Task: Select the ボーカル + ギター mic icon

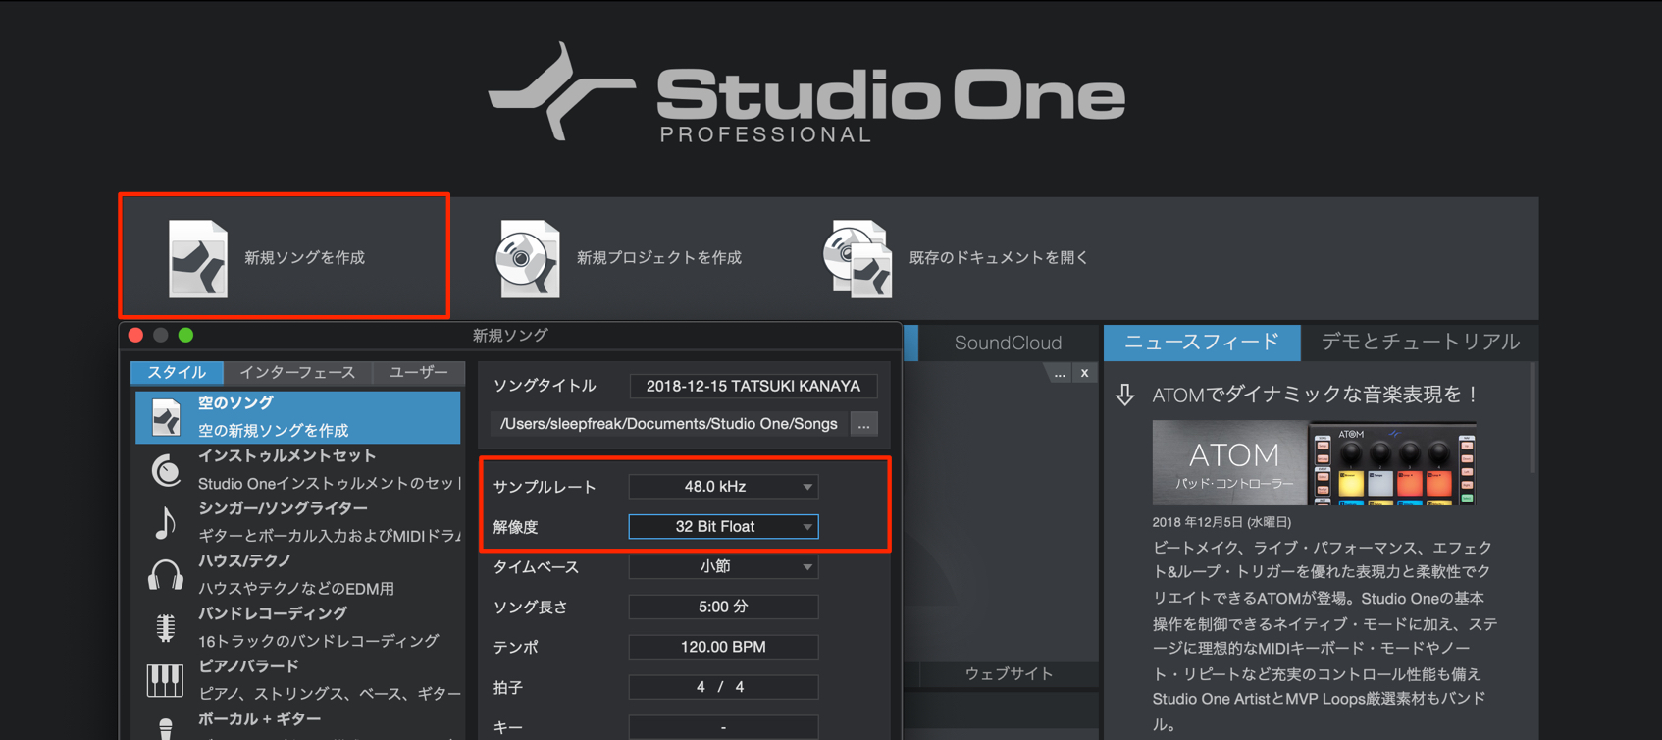Action: tap(166, 729)
